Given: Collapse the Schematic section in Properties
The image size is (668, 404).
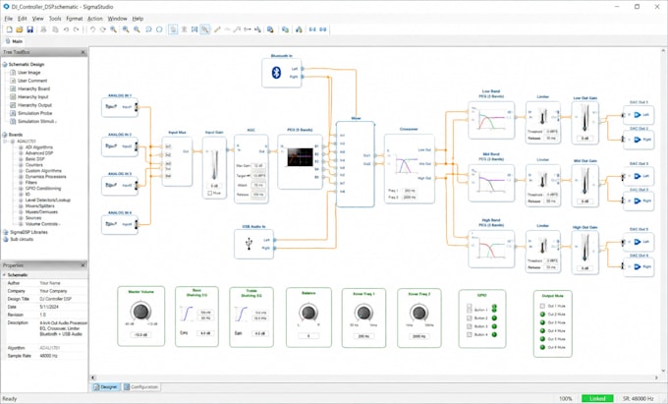Looking at the screenshot, I should click(x=4, y=275).
